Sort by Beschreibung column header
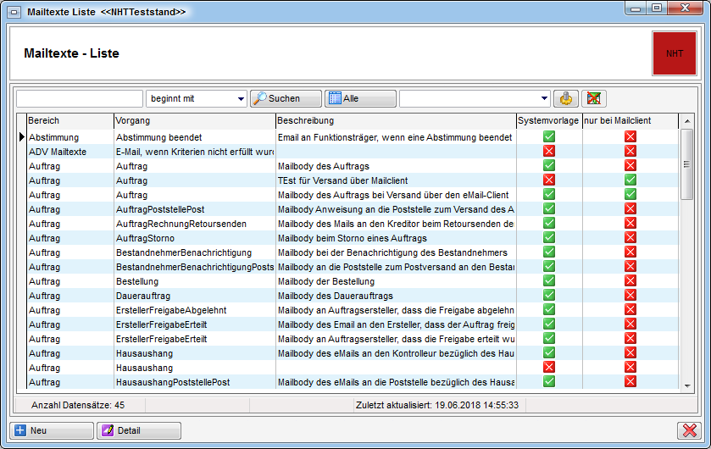The height and width of the screenshot is (449, 711). 395,121
